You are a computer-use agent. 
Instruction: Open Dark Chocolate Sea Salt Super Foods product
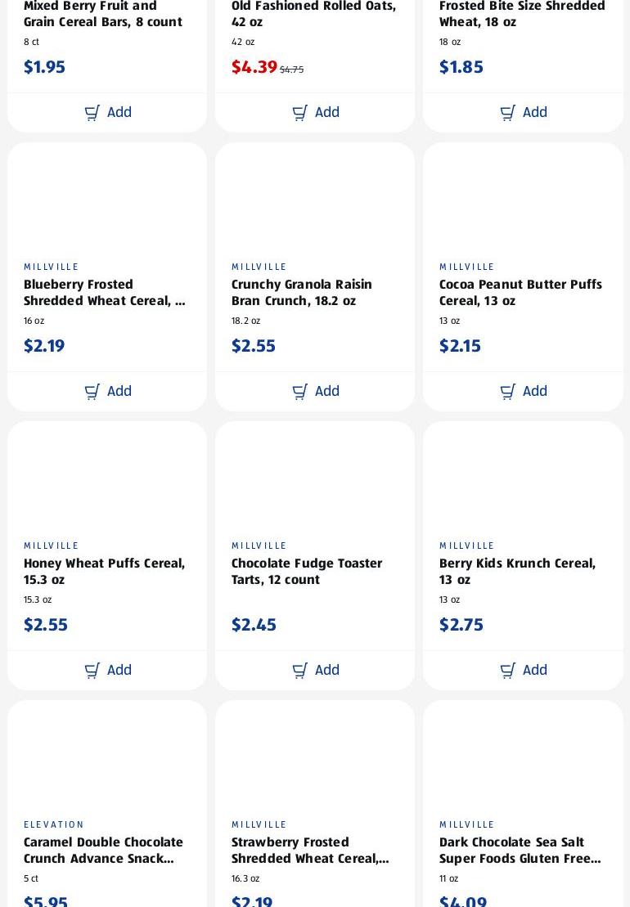520,851
